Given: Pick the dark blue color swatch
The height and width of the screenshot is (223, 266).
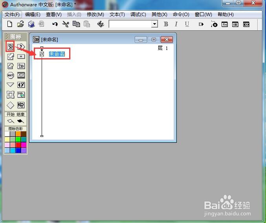Looking at the screenshot, I should click(x=18, y=150).
